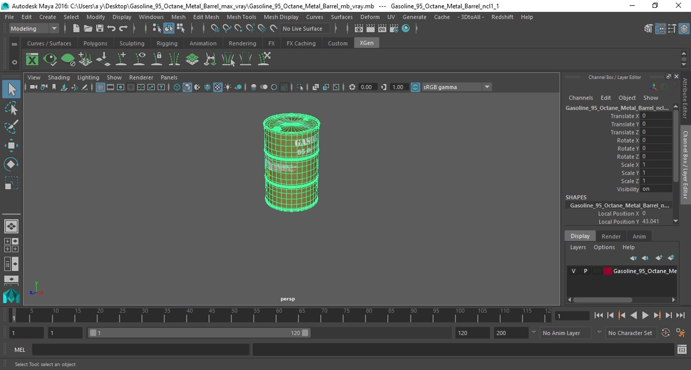Toggle Auto Keyframe button
This screenshot has height=370, width=691.
[x=666, y=333]
